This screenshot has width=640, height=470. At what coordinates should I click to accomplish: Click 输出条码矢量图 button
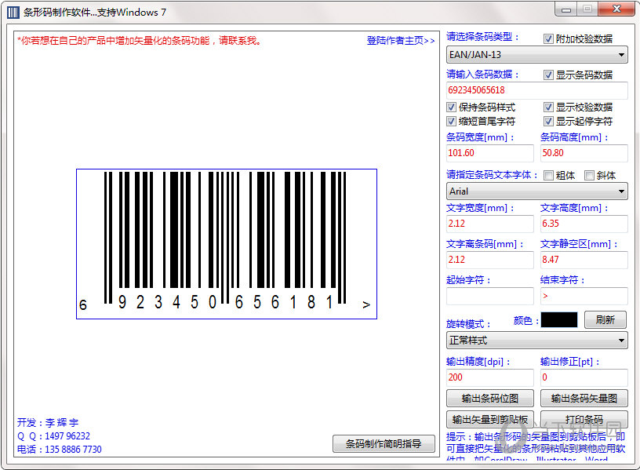pos(584,399)
